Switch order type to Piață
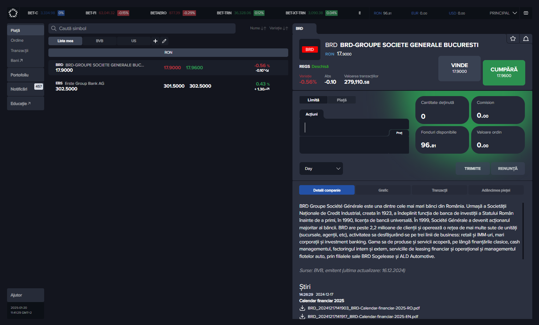 point(342,100)
